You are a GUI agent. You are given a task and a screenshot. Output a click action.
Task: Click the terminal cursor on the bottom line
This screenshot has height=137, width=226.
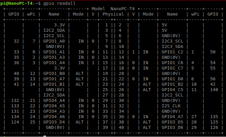point(45,136)
